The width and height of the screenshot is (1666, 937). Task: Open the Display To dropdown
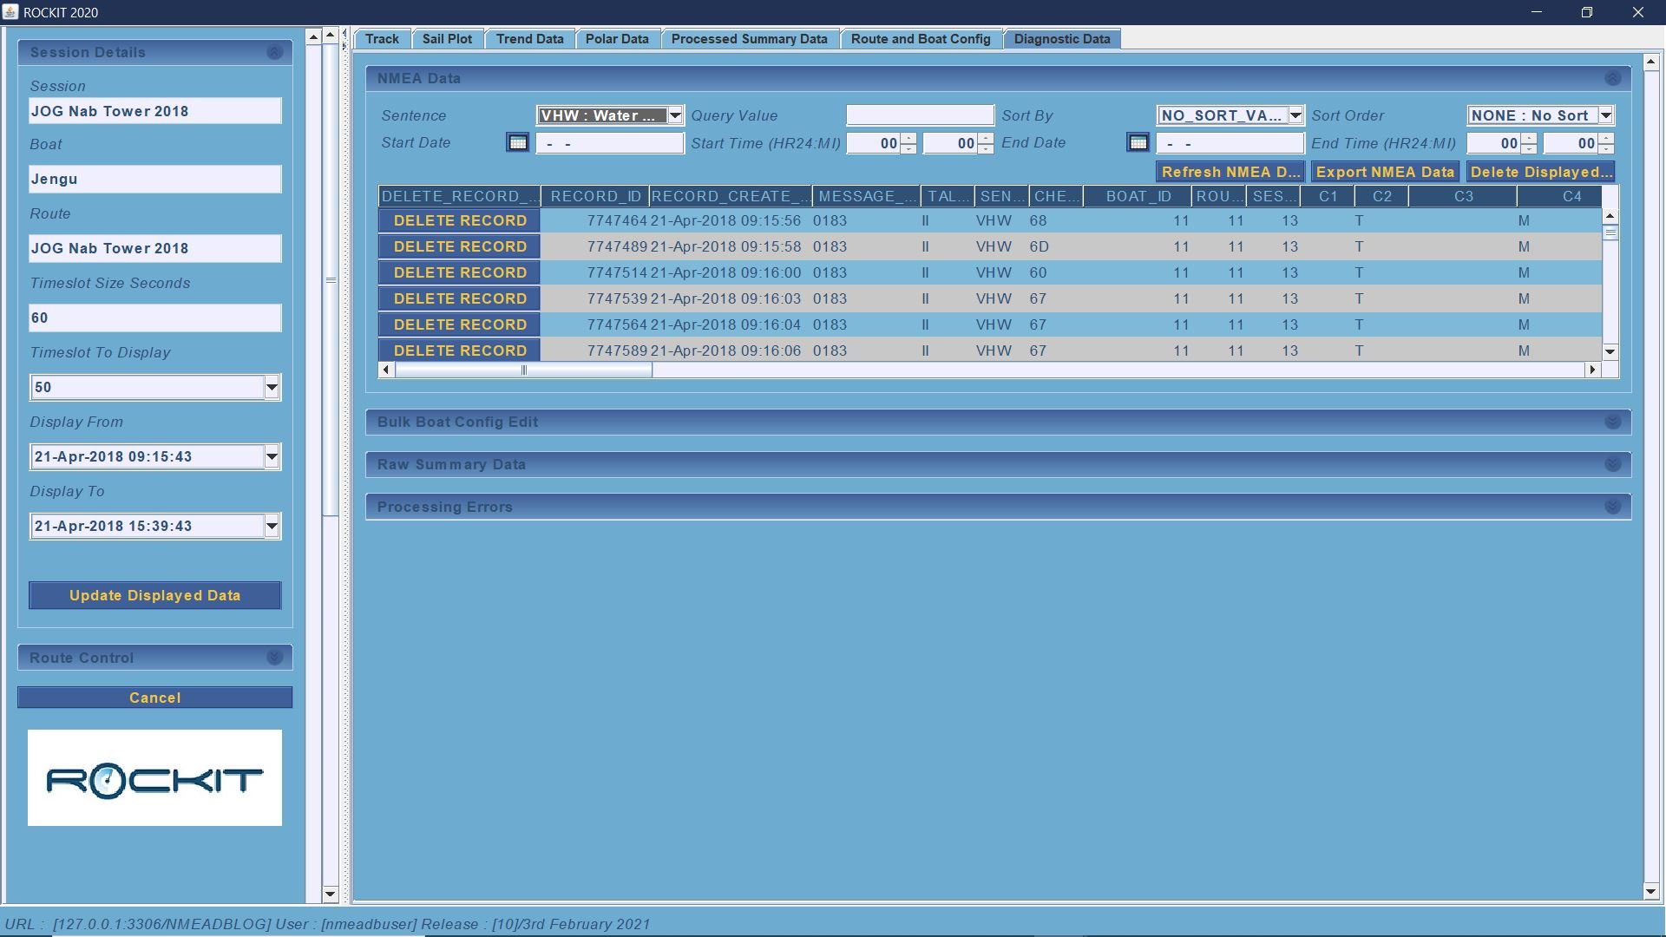click(x=272, y=526)
